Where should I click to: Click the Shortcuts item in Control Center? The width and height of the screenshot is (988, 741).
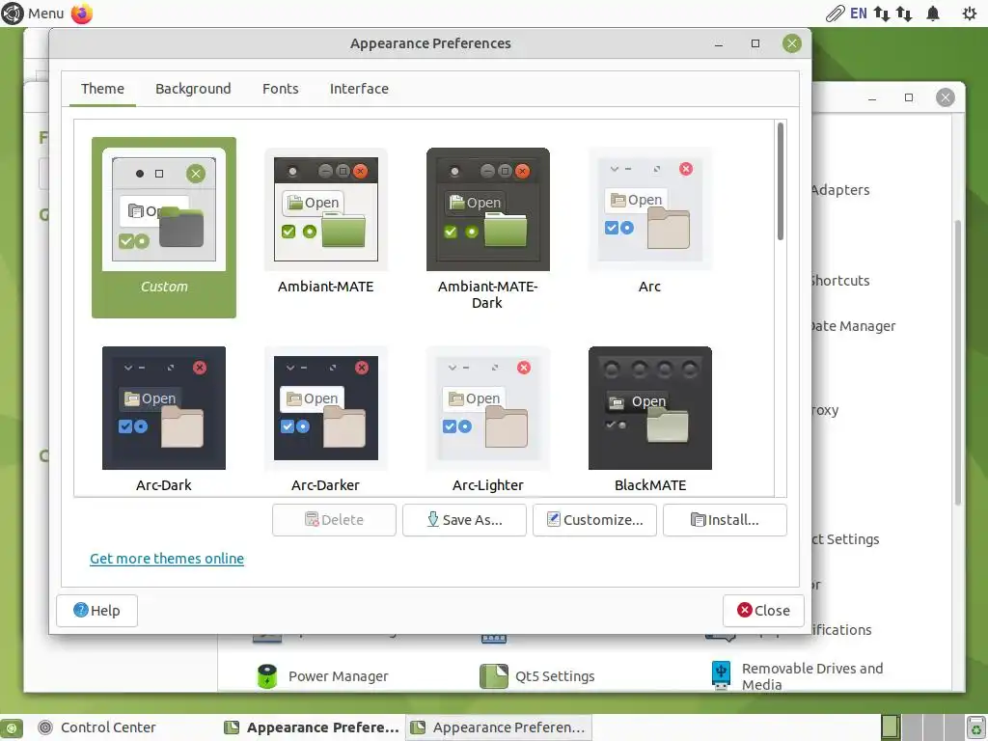[840, 281]
